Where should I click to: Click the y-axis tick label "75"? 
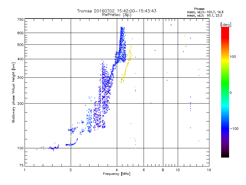click(x=22, y=165)
